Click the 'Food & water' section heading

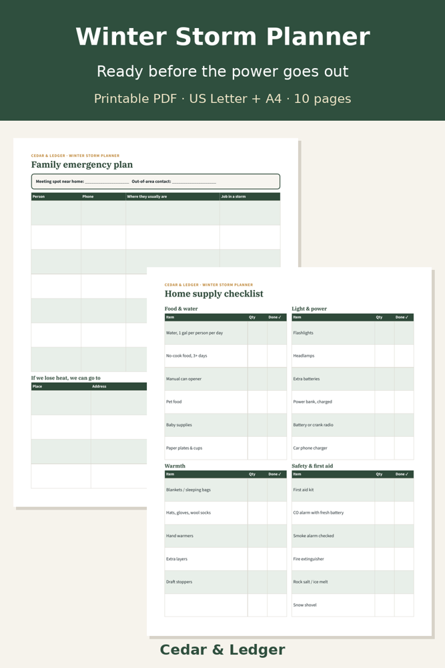pyautogui.click(x=181, y=309)
